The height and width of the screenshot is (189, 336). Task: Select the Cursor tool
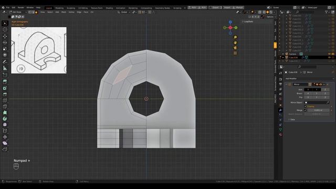pos(5,29)
